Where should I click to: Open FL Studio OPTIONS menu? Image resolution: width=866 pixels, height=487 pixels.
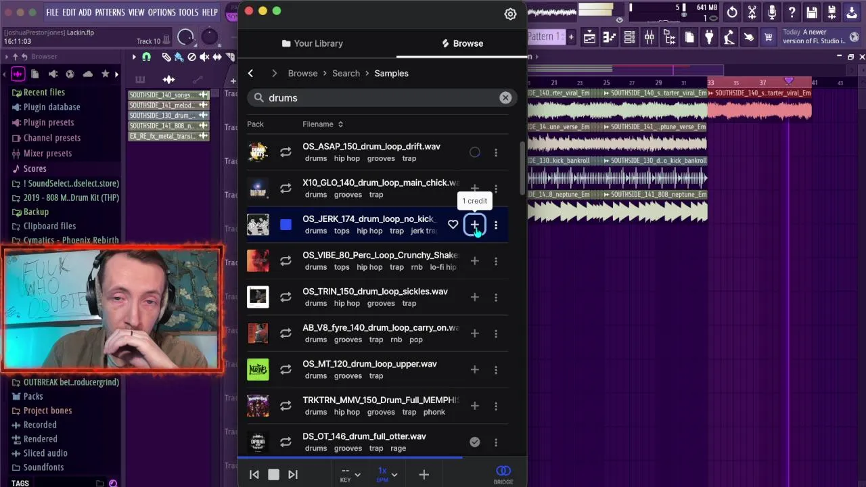pos(162,12)
